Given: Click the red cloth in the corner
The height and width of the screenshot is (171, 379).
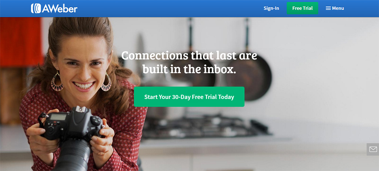Looking at the screenshot, I should 21,41.
